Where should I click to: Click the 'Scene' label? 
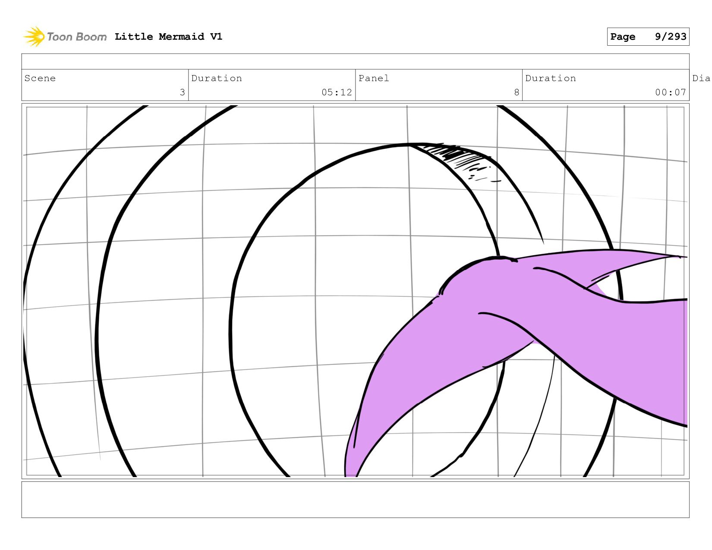click(40, 78)
